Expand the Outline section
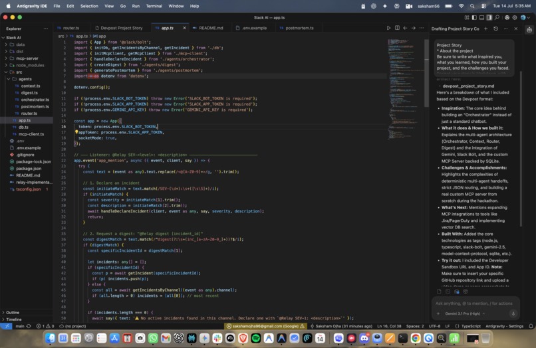The height and width of the screenshot is (348, 536). [13, 313]
